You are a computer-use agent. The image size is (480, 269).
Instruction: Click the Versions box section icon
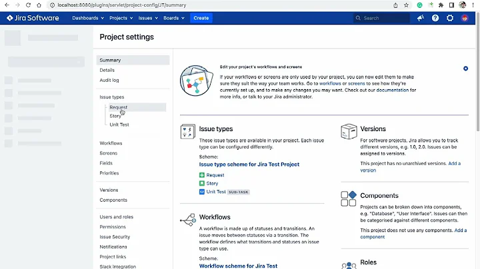(349, 131)
